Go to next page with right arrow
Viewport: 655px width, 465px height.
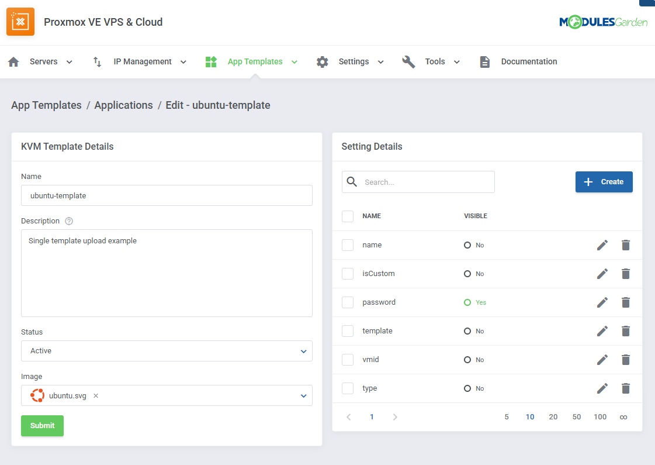click(395, 417)
